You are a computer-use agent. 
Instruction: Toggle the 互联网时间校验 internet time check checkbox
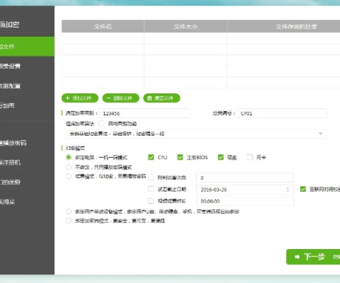pyautogui.click(x=303, y=189)
